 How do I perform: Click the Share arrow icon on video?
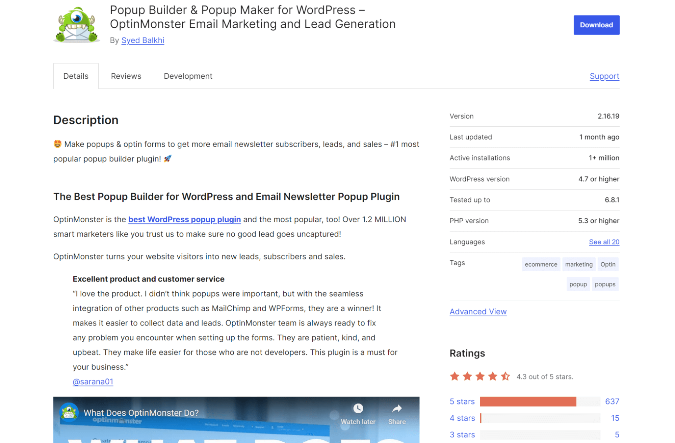click(x=397, y=409)
